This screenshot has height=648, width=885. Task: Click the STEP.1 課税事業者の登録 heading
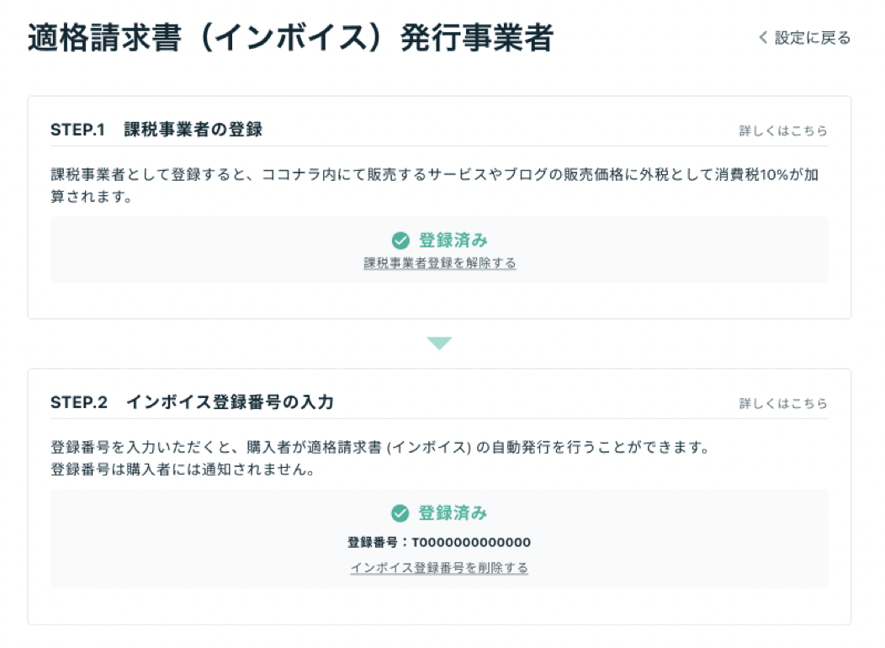click(x=157, y=130)
